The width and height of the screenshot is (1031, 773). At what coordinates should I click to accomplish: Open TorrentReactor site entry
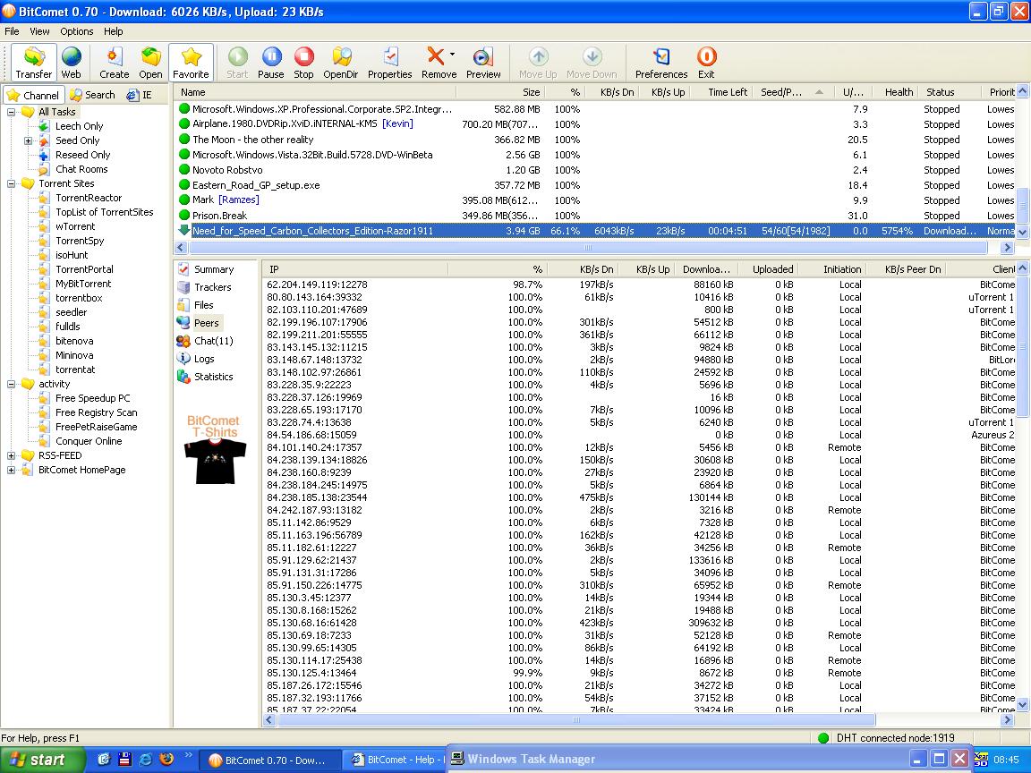[x=88, y=198]
